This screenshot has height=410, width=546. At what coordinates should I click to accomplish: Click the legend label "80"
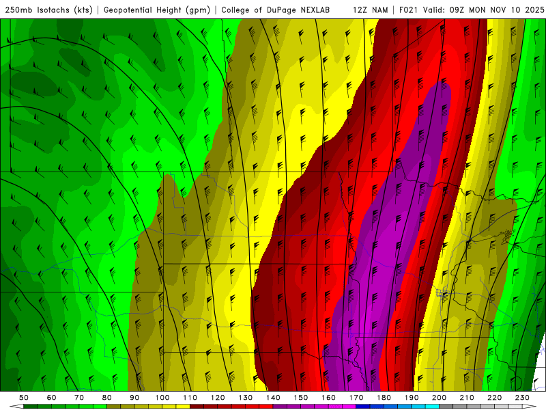click(x=107, y=398)
